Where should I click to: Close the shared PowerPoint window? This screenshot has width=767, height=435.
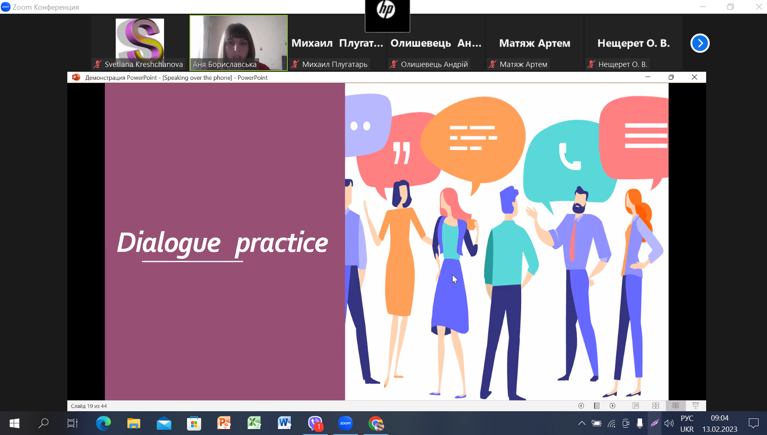click(694, 77)
